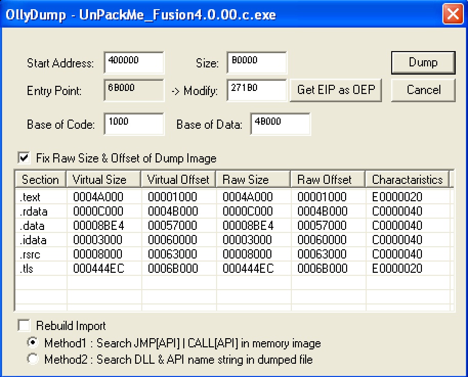Click the Raw Size column header

coord(253,180)
